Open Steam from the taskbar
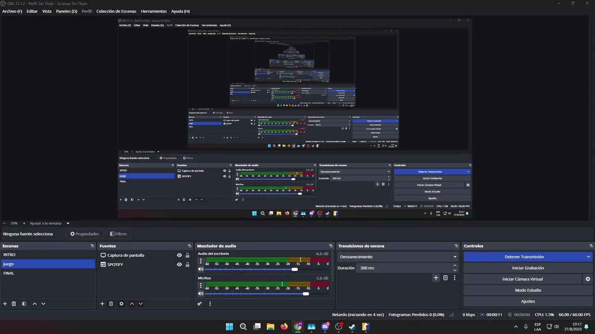 click(352, 327)
